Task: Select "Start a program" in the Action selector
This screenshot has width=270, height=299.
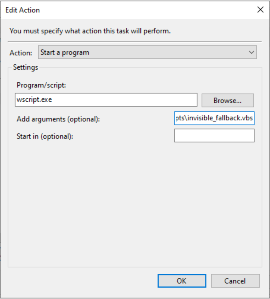Action: coord(119,52)
